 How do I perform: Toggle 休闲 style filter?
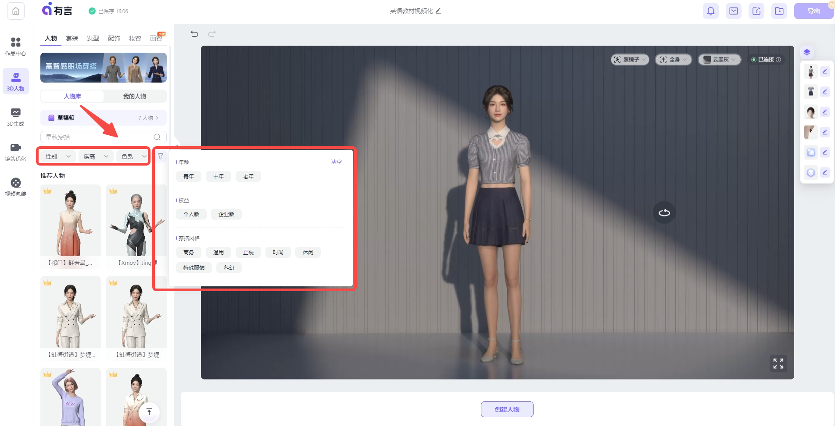tap(308, 253)
